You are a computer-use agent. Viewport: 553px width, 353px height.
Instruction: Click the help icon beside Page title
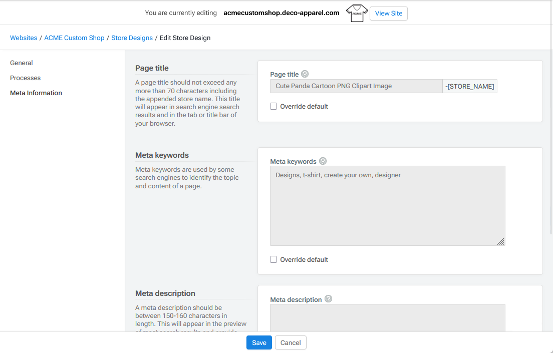305,74
